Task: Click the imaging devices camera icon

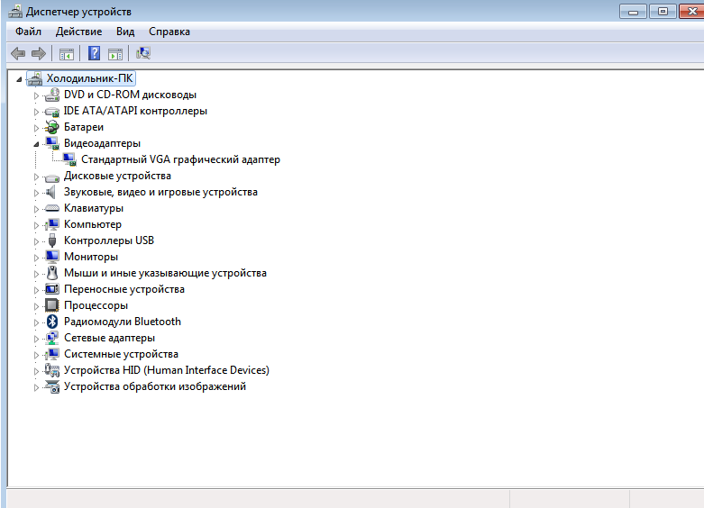Action: [x=52, y=386]
